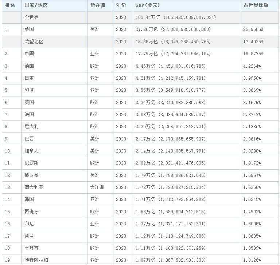Open the 日本 country entry
This screenshot has width=280, height=265.
click(29, 78)
